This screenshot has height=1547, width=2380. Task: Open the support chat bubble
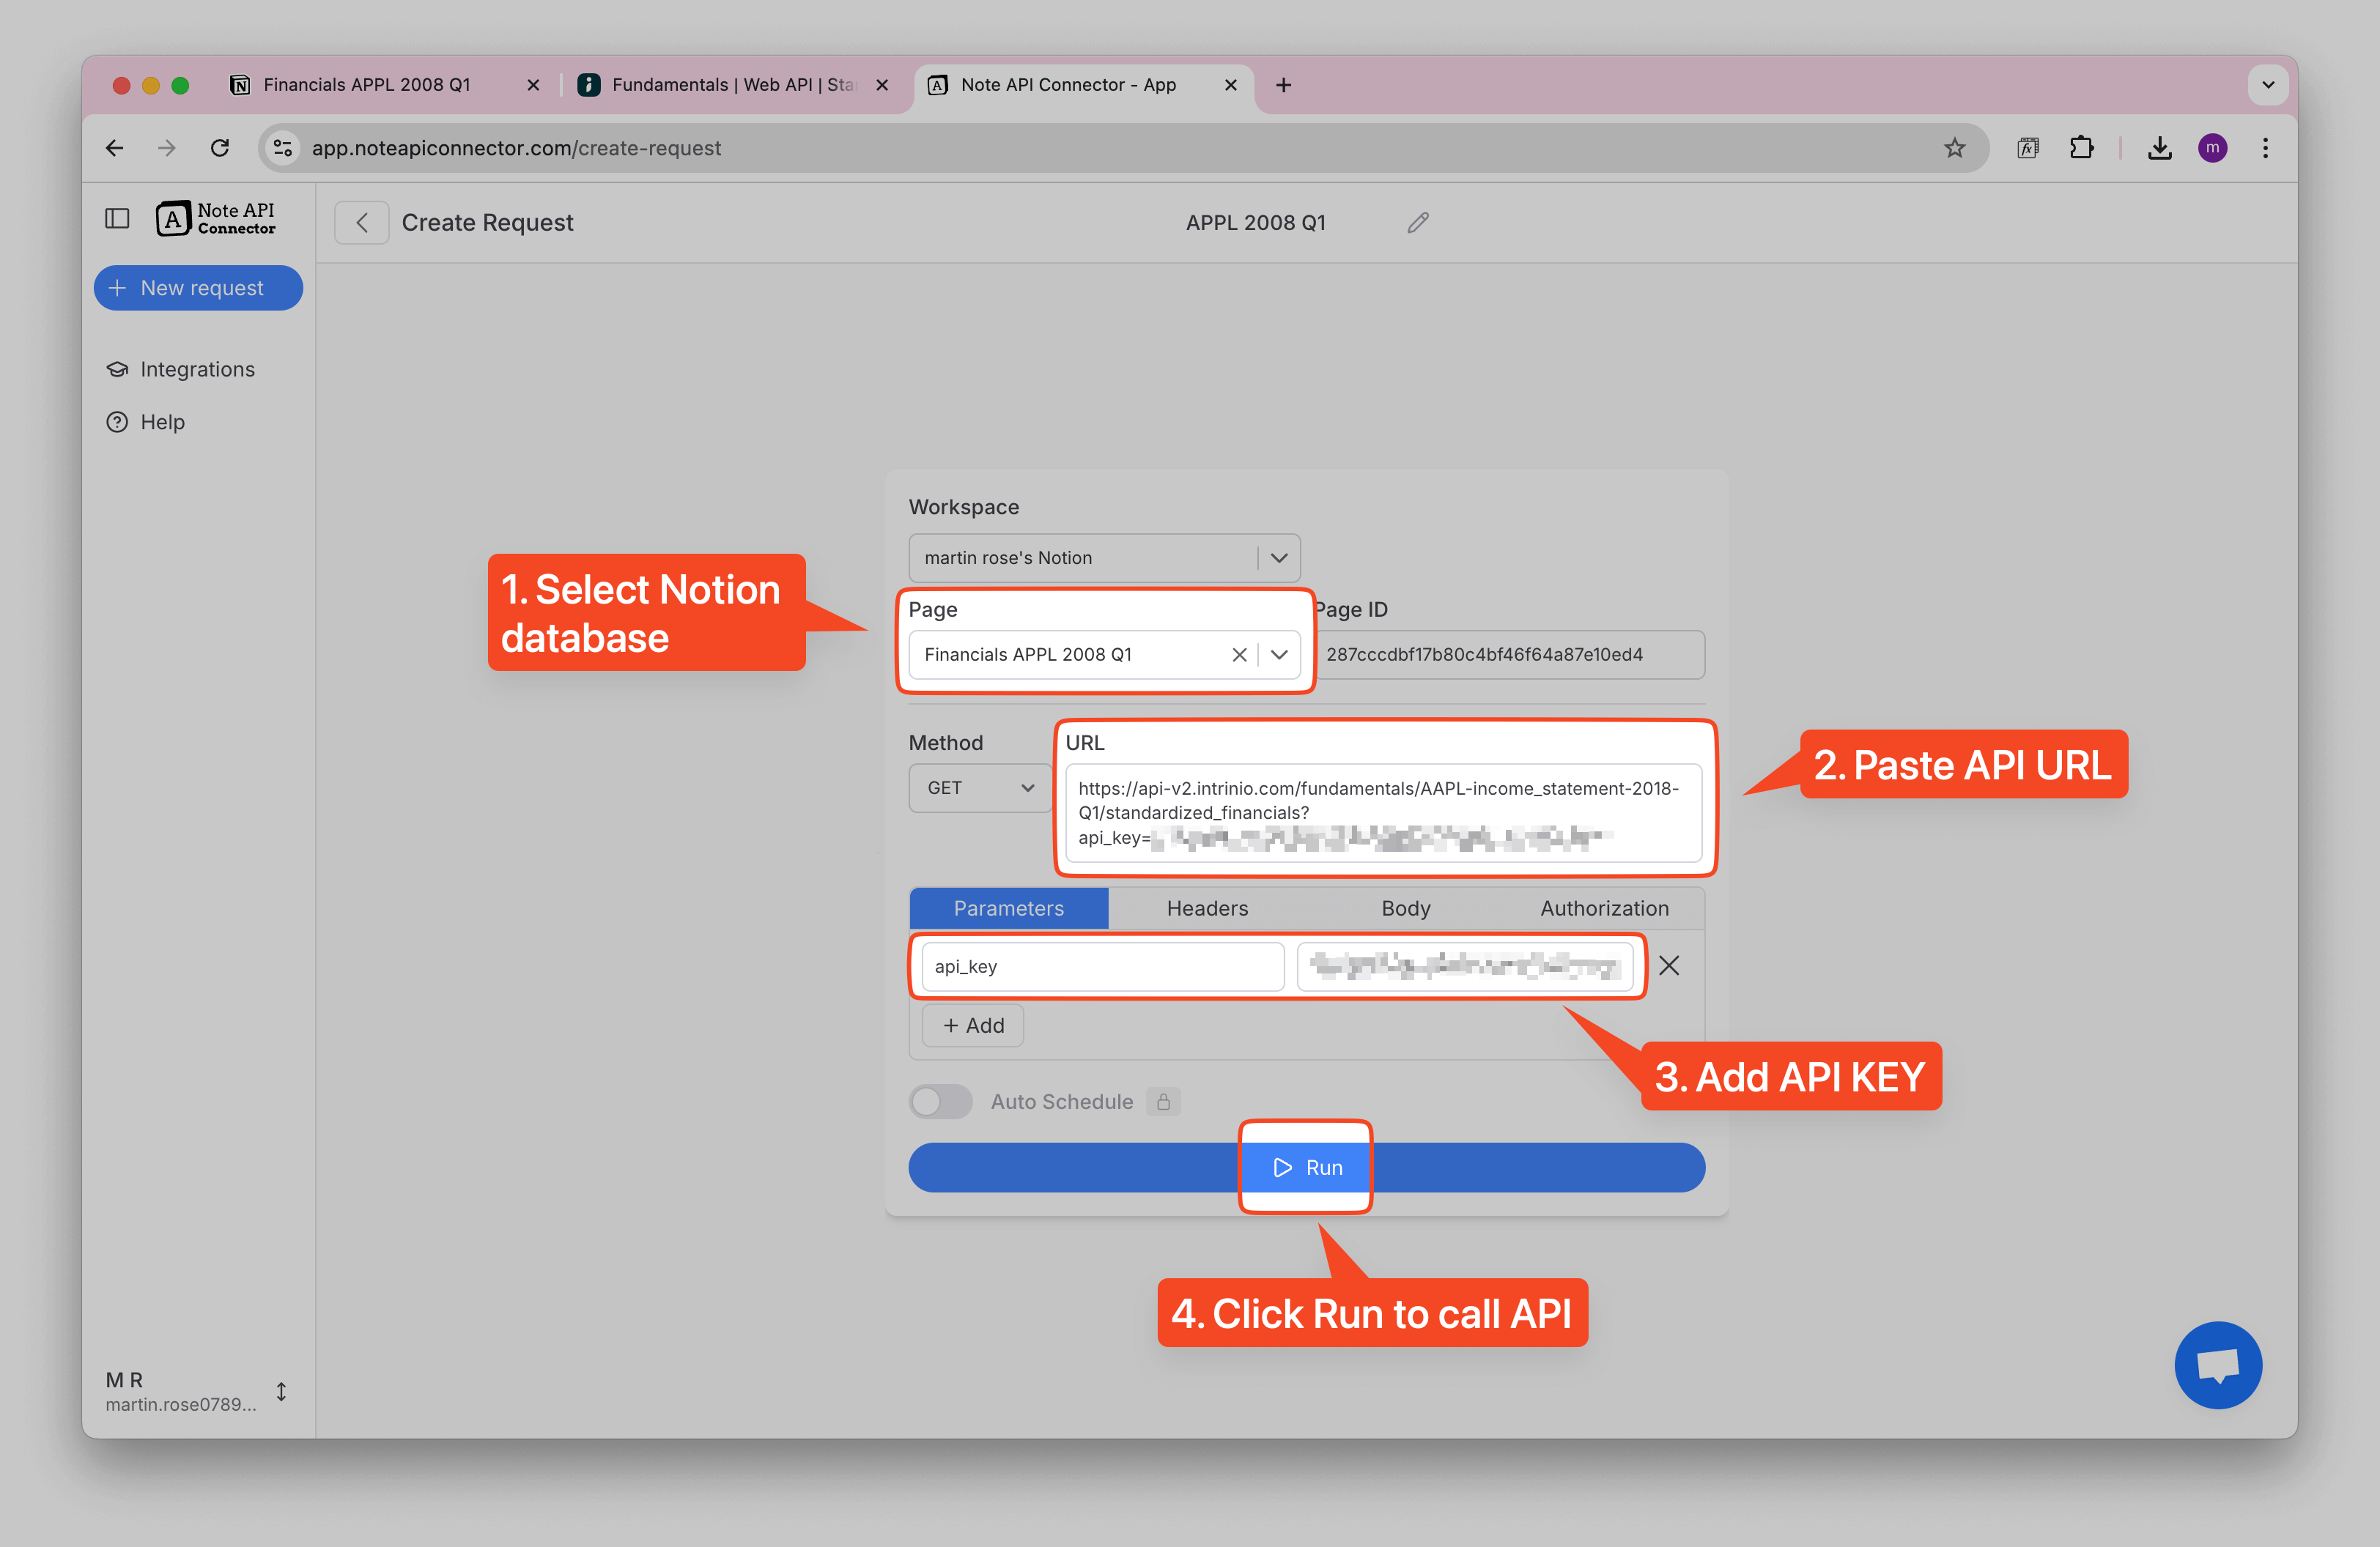2218,1365
